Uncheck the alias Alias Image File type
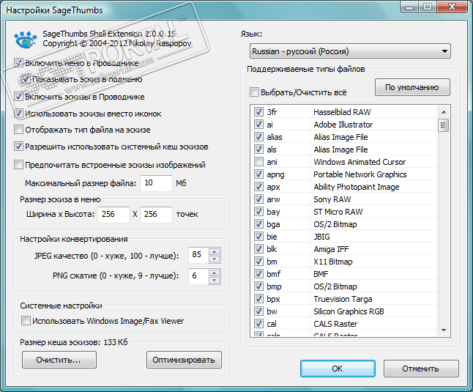The image size is (473, 392). click(258, 137)
